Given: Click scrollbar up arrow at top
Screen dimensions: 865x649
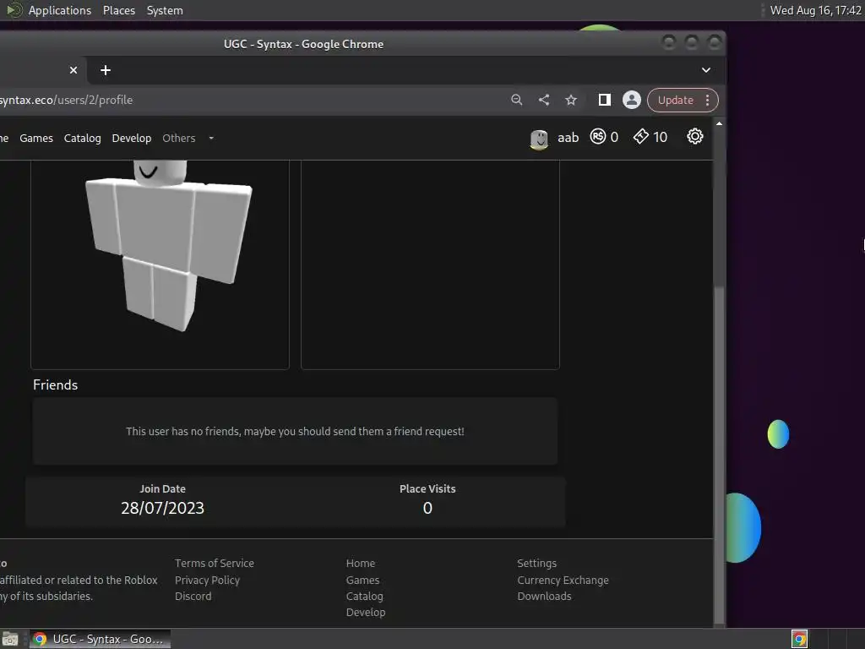Looking at the screenshot, I should coord(719,123).
